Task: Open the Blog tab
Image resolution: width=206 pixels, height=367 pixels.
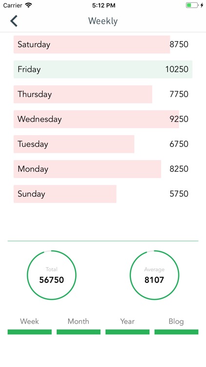Action: click(x=176, y=325)
